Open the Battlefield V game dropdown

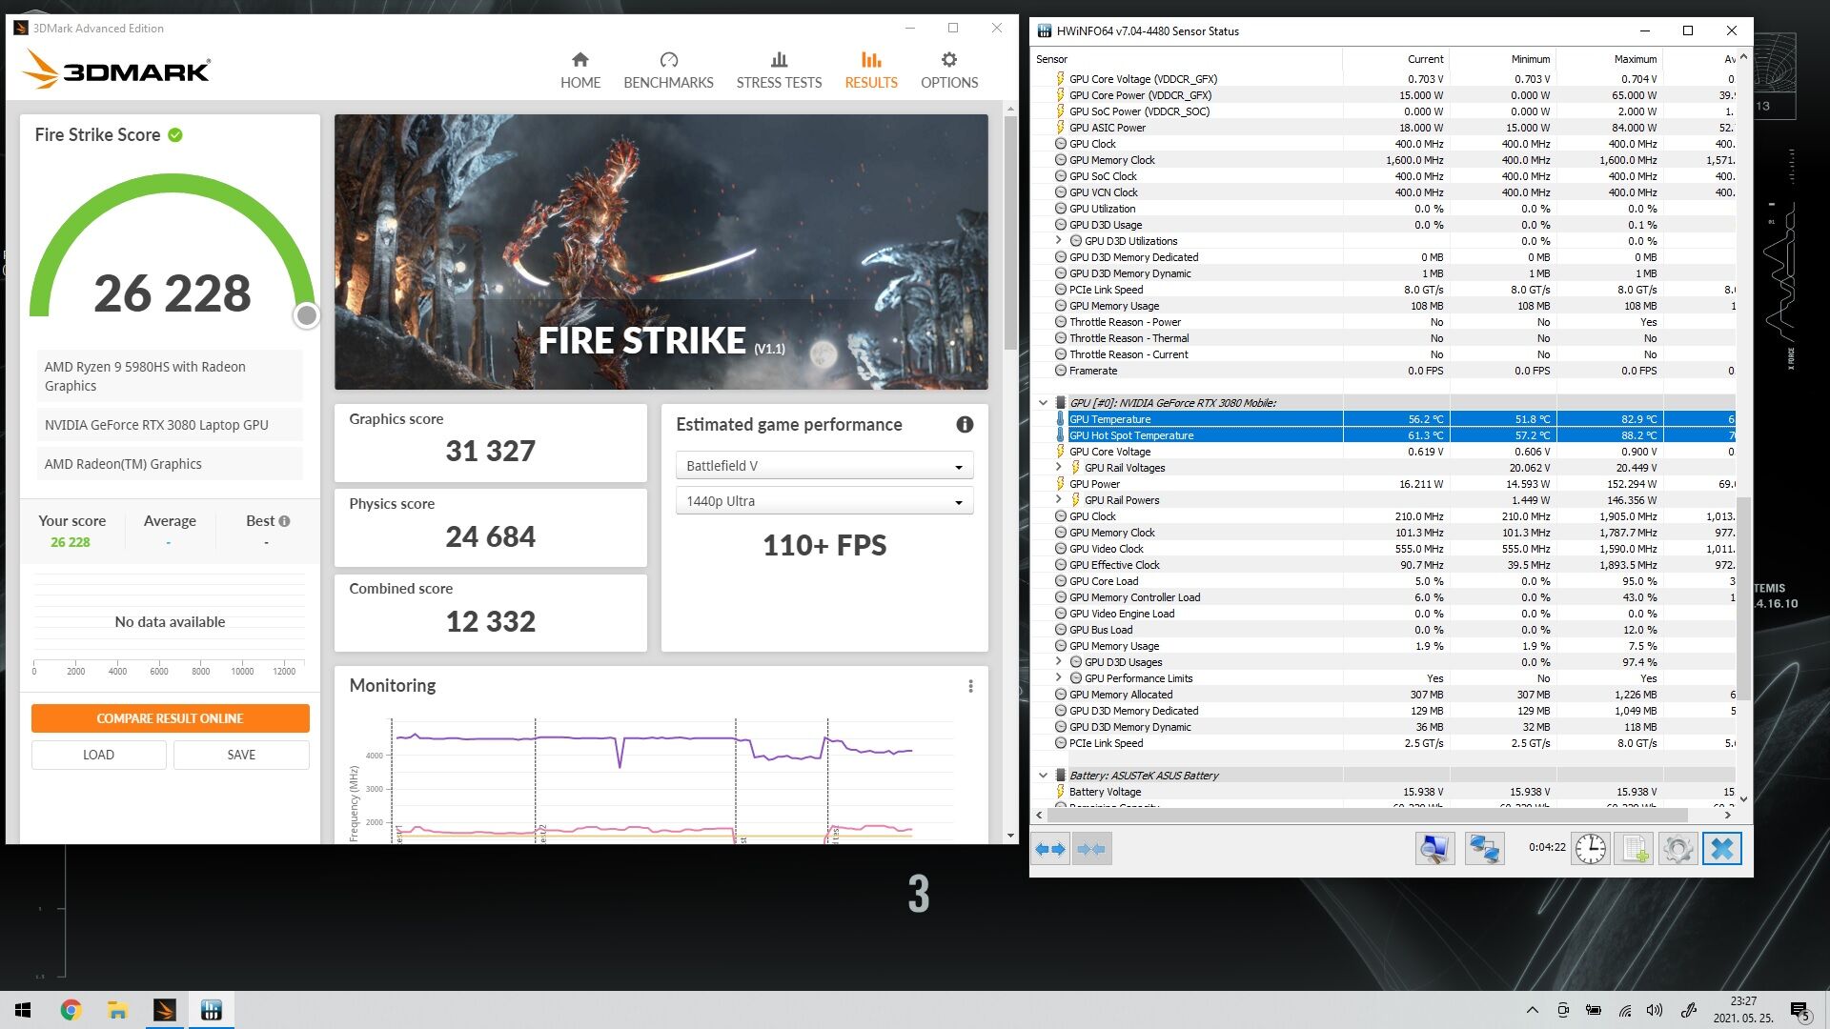pos(823,466)
